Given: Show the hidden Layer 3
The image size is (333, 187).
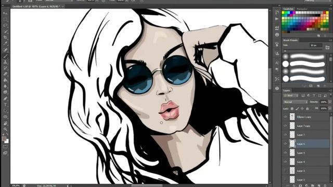Looking at the screenshot, I should (285, 171).
